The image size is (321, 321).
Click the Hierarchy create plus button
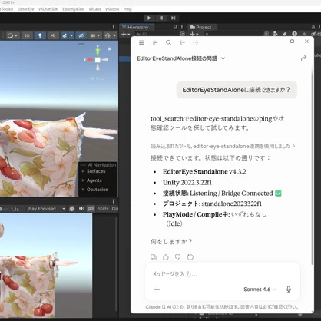[x=125, y=34]
